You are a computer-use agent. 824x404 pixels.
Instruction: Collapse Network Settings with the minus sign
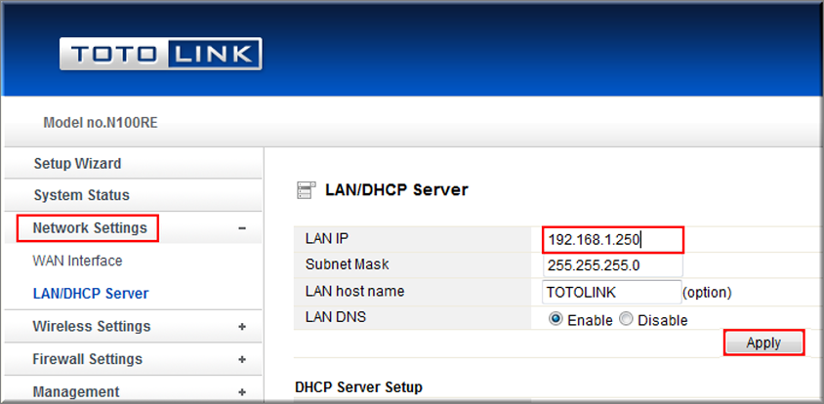(x=242, y=228)
